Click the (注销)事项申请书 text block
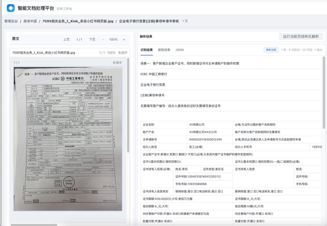The width and height of the screenshot is (327, 226). click(152, 95)
